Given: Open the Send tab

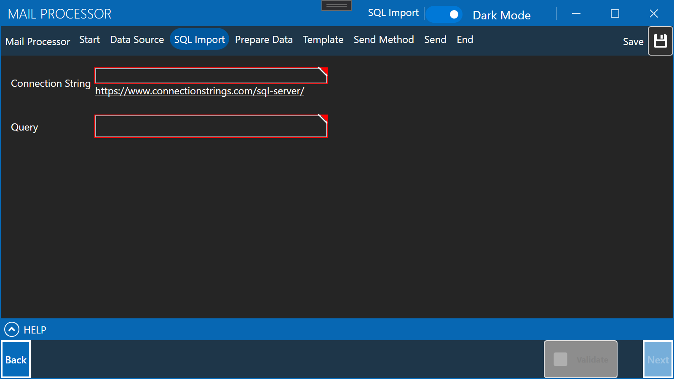Looking at the screenshot, I should (x=435, y=39).
